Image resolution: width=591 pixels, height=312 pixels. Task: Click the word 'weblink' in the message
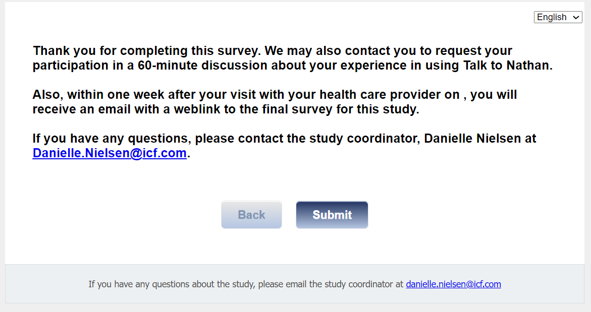197,109
